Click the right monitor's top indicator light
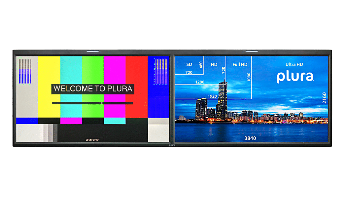The height and width of the screenshot is (205, 344). click(x=252, y=51)
